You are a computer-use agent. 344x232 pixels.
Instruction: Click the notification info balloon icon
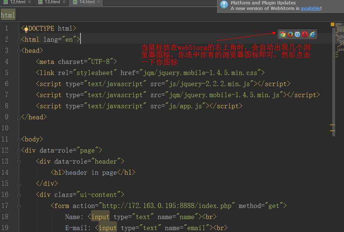pos(224,4)
